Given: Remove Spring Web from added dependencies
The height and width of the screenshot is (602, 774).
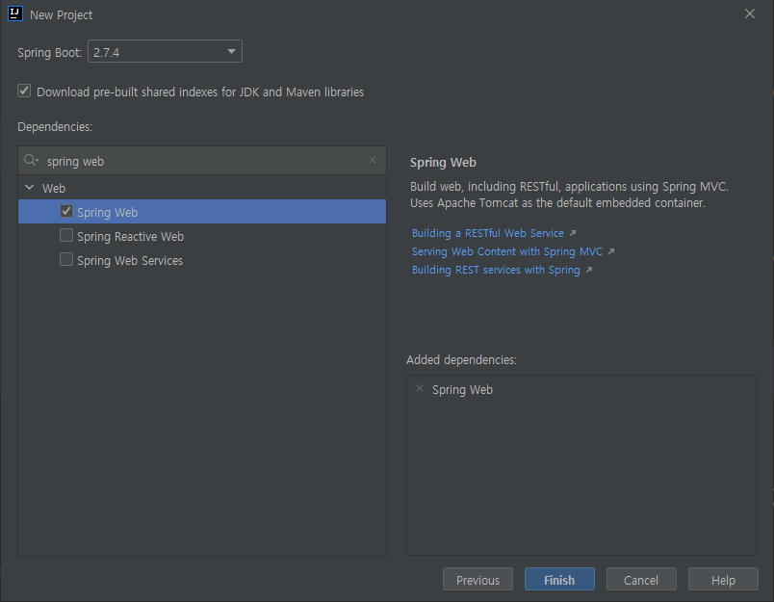Looking at the screenshot, I should (420, 389).
